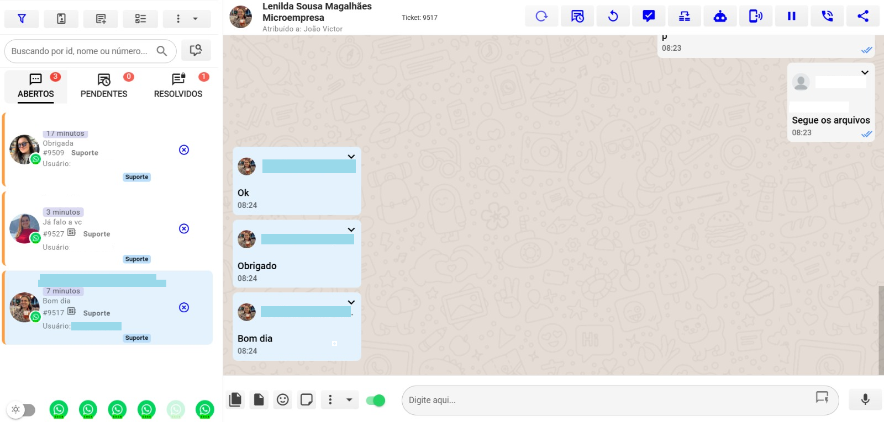Close ticket #9509 with the X button

[184, 150]
